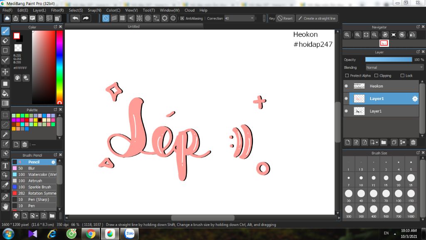Click the Redo arrow in toolbar
This screenshot has height=240, width=426.
coord(86,18)
